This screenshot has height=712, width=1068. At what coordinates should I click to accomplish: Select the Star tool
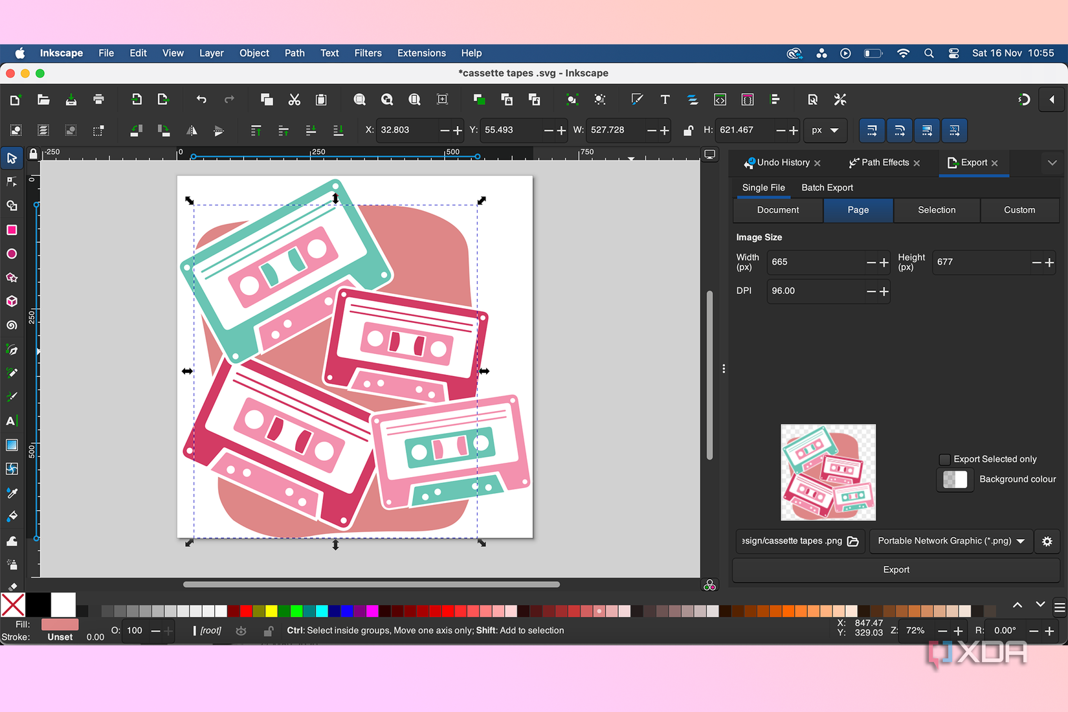click(x=12, y=278)
